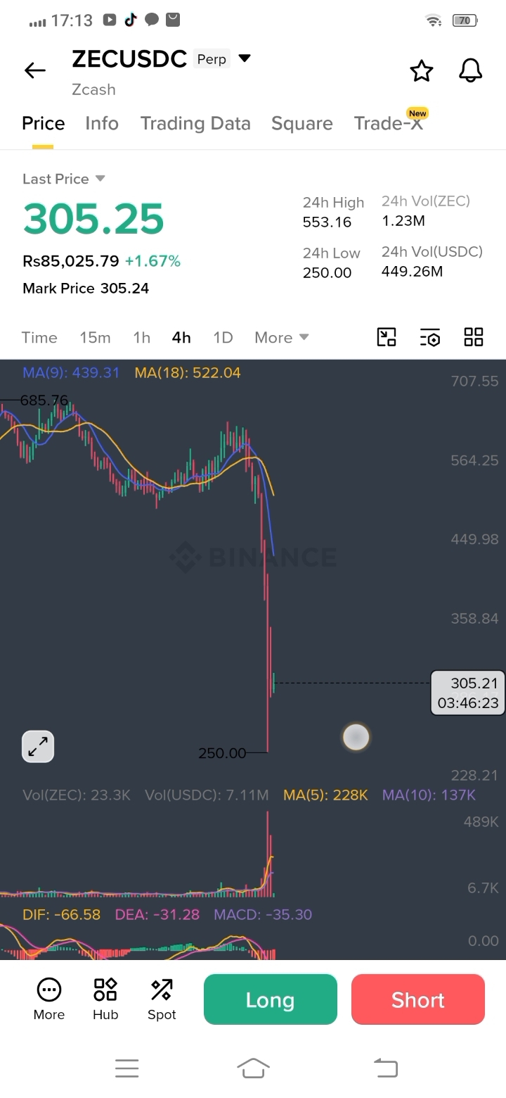Tap the red Short button
Viewport: 506px width, 1098px height.
tap(418, 999)
